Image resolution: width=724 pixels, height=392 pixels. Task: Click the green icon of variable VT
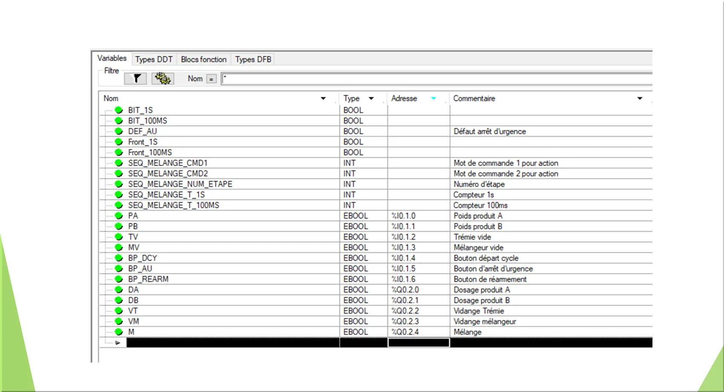(x=119, y=311)
